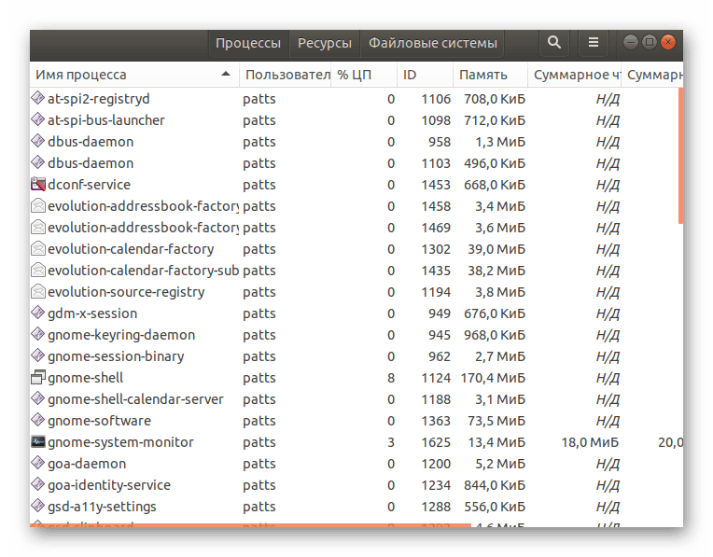Click the gsd-a11y-settings process icon
Screen dimensions: 713x557
[x=37, y=506]
